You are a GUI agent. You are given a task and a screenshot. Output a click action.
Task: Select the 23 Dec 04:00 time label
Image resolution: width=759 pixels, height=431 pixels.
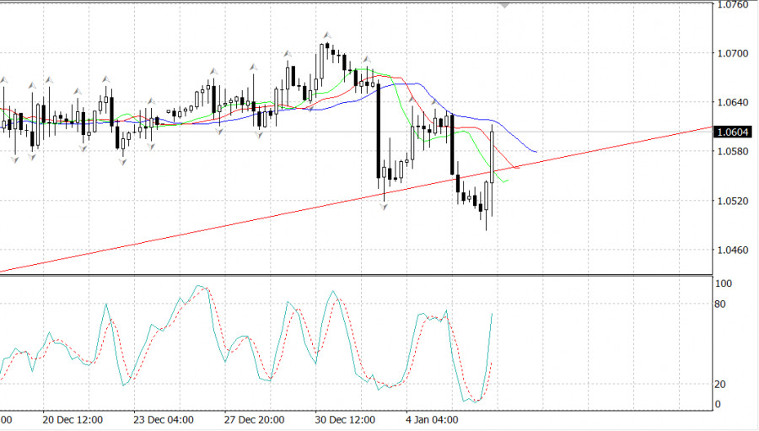(x=164, y=419)
